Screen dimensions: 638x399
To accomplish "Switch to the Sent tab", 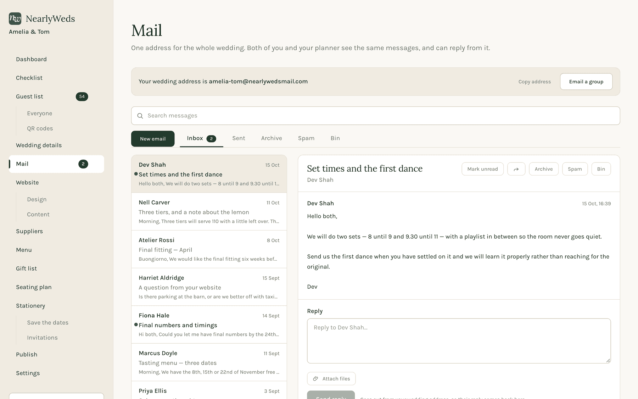I will (x=239, y=138).
